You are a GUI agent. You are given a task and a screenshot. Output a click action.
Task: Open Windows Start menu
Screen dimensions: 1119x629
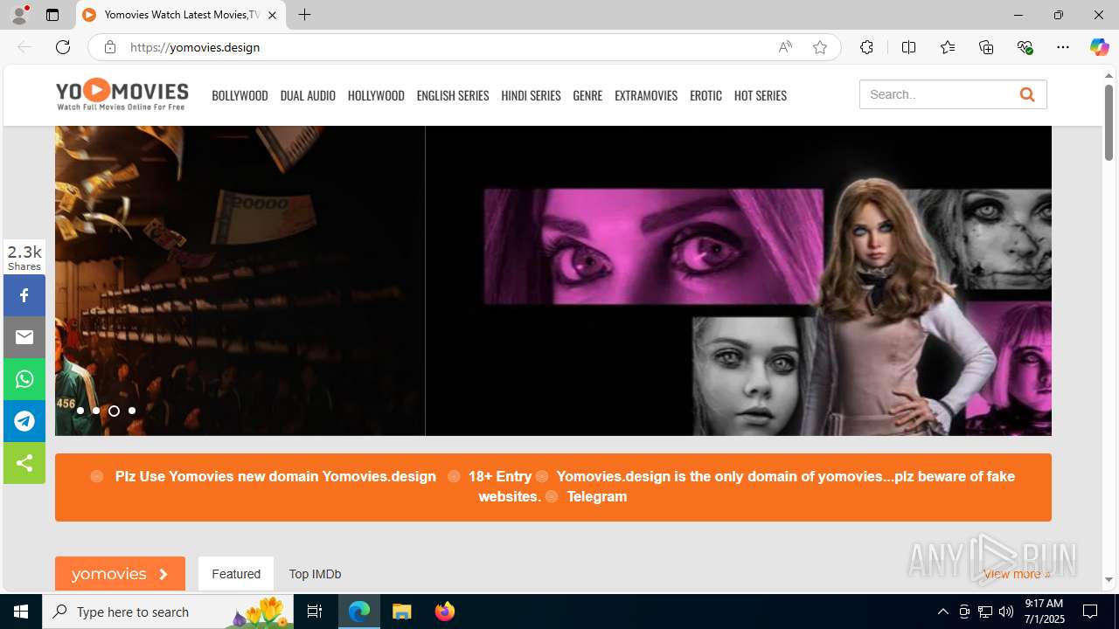click(x=21, y=612)
